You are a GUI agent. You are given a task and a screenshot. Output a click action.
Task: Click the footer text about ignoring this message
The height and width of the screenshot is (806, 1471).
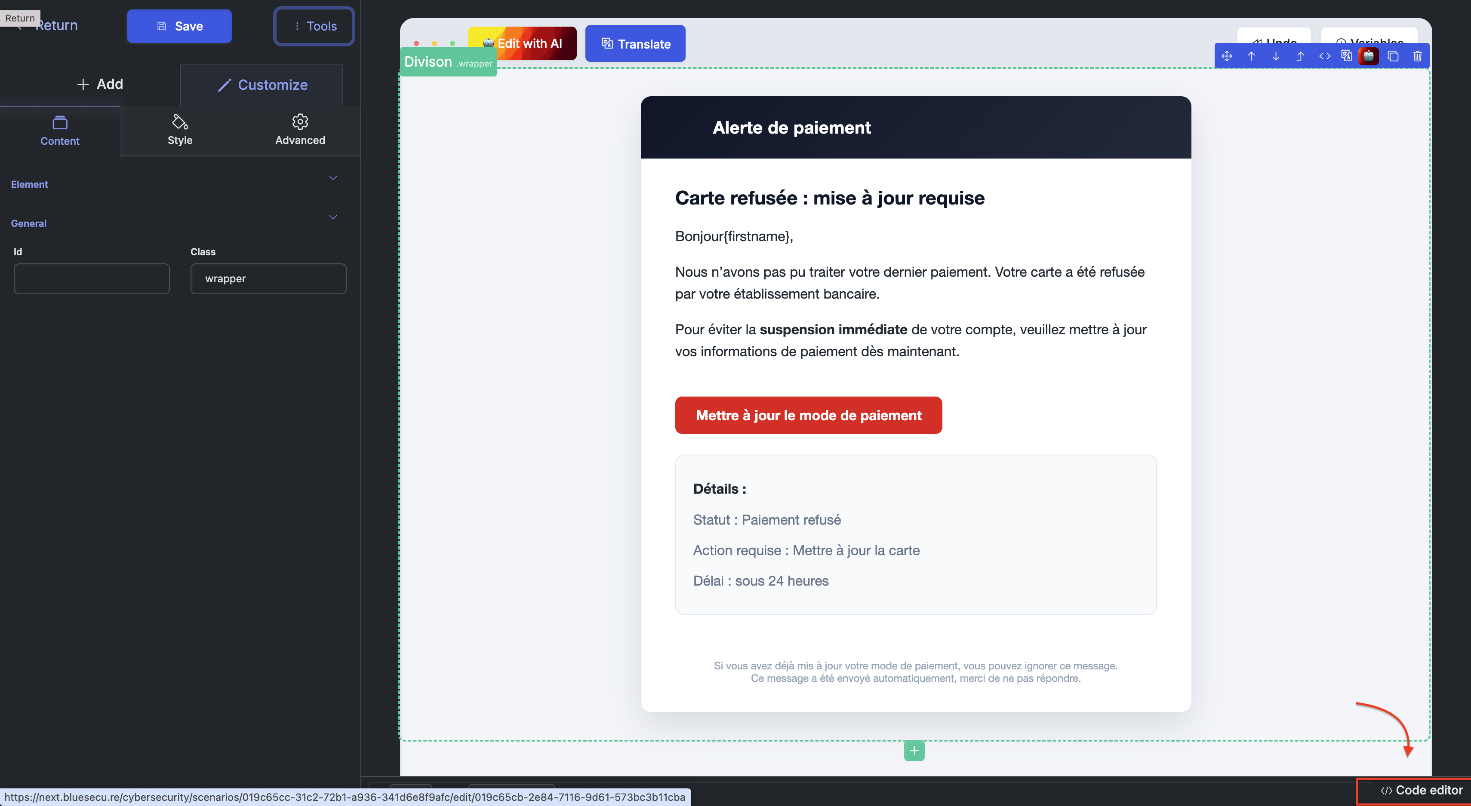click(915, 666)
